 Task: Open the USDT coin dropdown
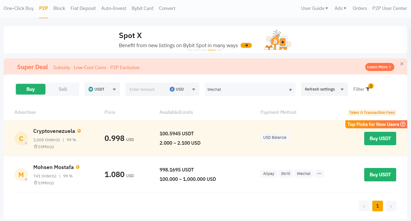102,89
